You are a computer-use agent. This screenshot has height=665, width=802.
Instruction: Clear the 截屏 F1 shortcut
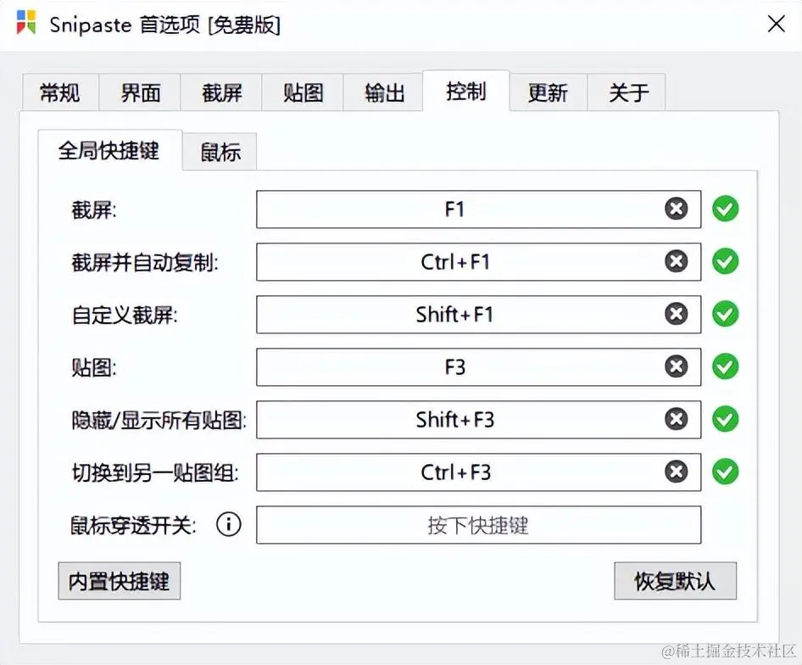[677, 209]
